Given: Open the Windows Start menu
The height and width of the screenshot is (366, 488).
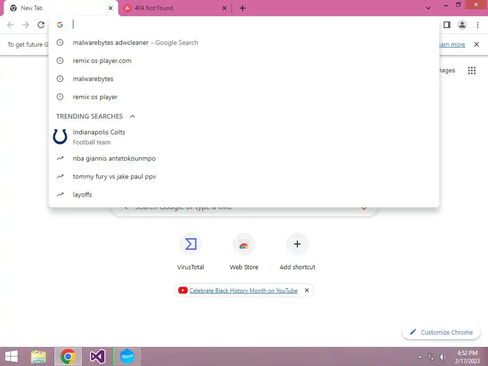Looking at the screenshot, I should pos(11,356).
